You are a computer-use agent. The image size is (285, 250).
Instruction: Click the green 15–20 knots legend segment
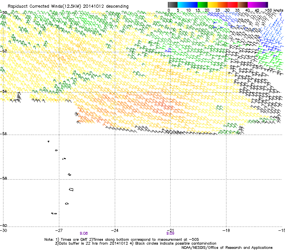203,5
